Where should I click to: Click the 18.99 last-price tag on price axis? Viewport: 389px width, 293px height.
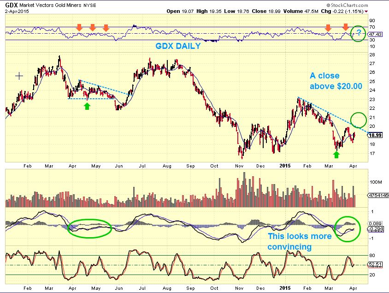pos(375,135)
